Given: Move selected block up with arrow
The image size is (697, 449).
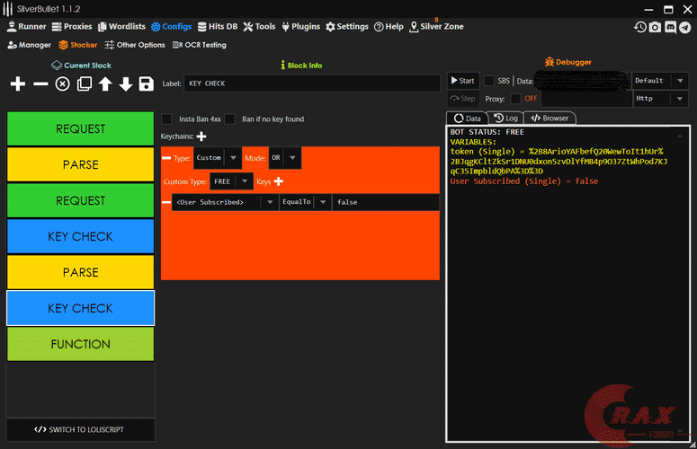Looking at the screenshot, I should 105,84.
